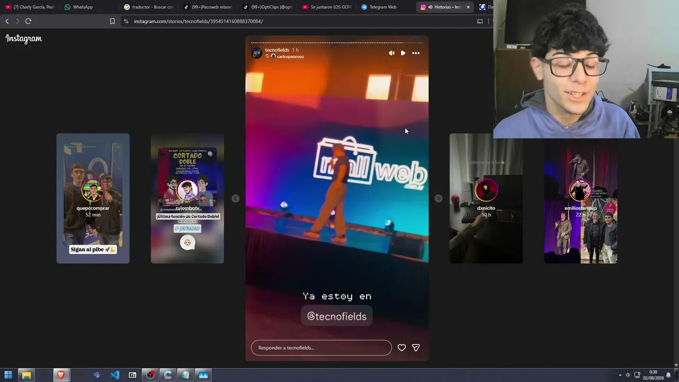Viewport: 679px width, 382px height.
Task: Open the taskbar clock and date
Action: 653,375
